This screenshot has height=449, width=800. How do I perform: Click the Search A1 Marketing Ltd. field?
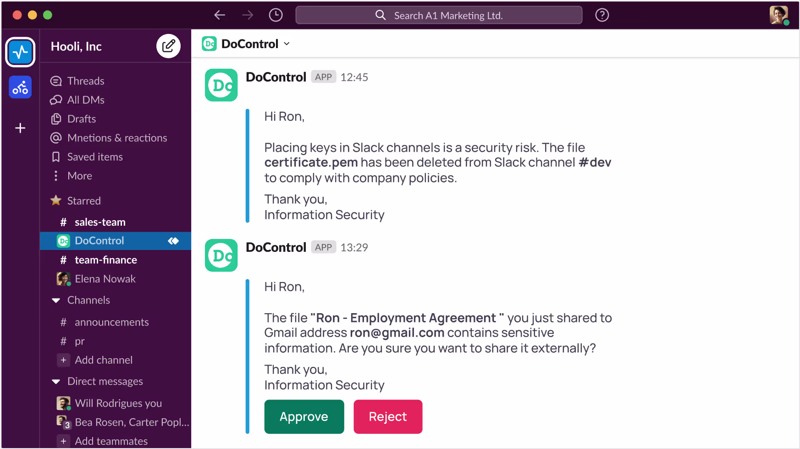[x=439, y=15]
